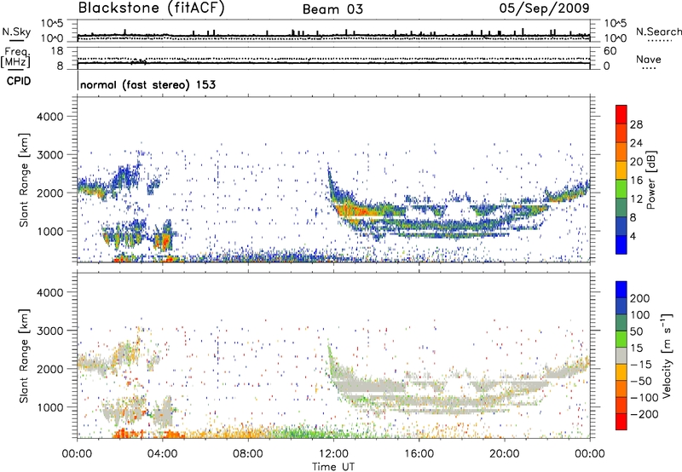
Task: Click the Time UT axis title
Action: [x=333, y=467]
